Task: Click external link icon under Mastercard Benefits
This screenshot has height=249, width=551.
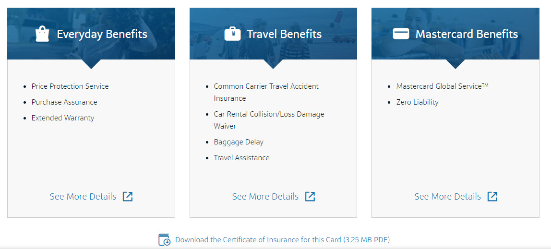Action: pos(492,196)
